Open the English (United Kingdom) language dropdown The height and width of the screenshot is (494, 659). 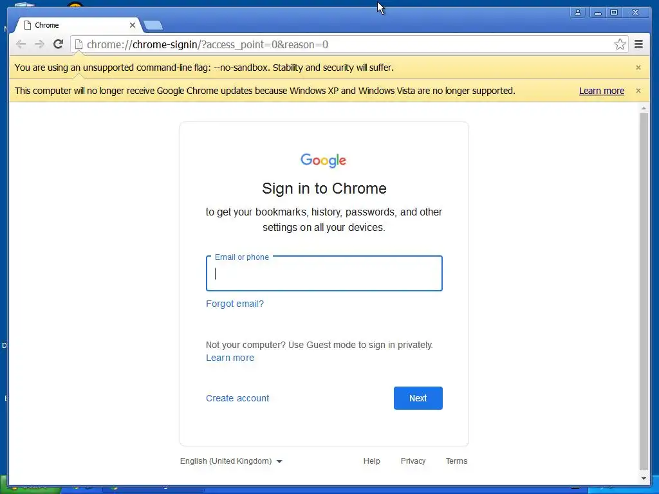[231, 461]
